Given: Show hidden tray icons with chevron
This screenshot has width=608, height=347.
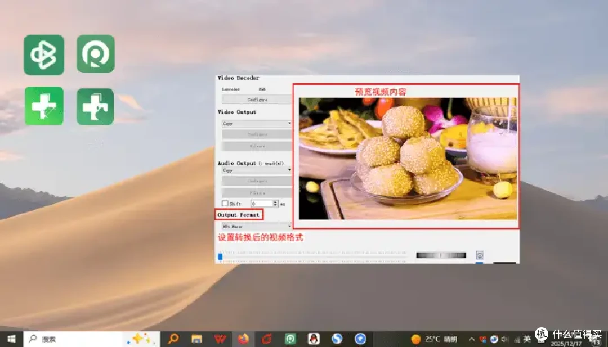Looking at the screenshot, I should [472, 339].
